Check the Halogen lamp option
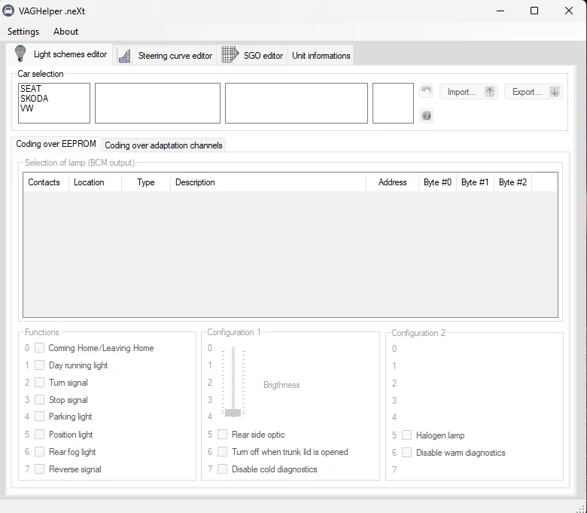Viewport: 587px width, 513px height. pyautogui.click(x=407, y=435)
